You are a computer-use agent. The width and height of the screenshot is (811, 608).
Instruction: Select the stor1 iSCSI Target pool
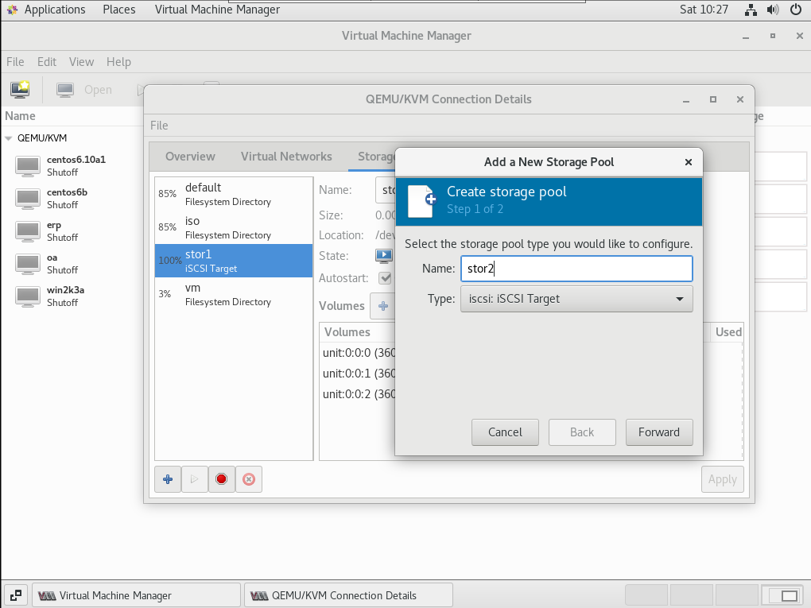pyautogui.click(x=234, y=261)
